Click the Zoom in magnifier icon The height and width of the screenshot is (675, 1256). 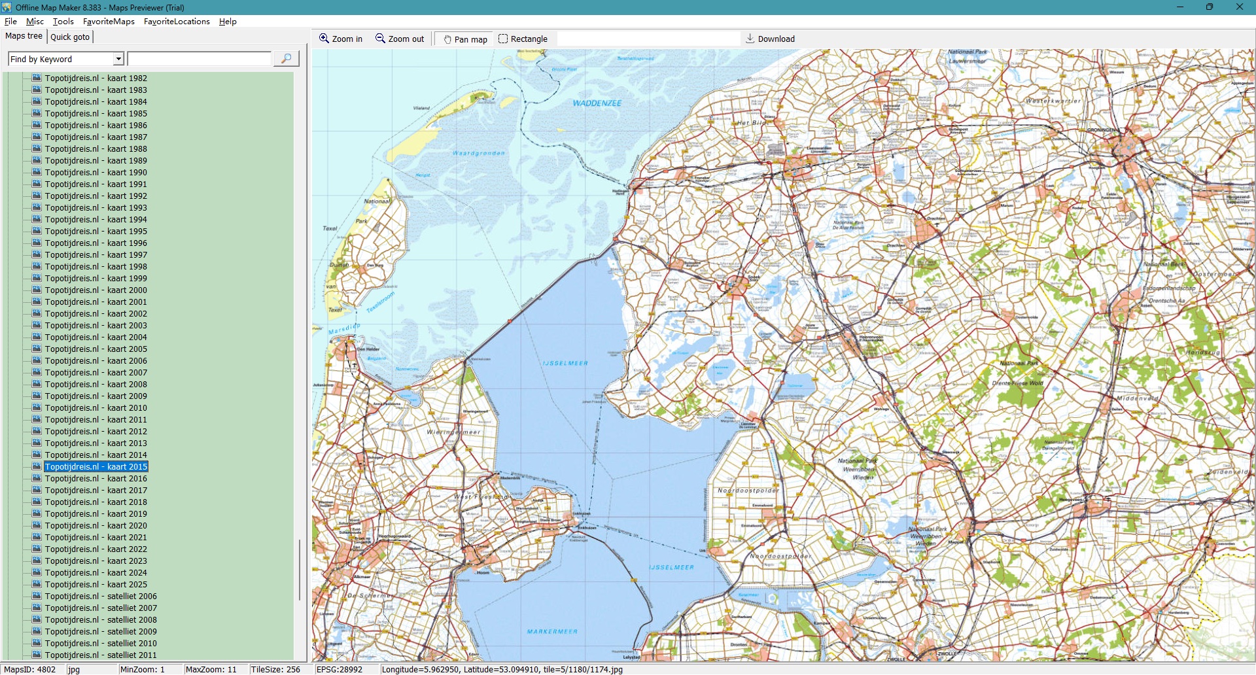324,39
